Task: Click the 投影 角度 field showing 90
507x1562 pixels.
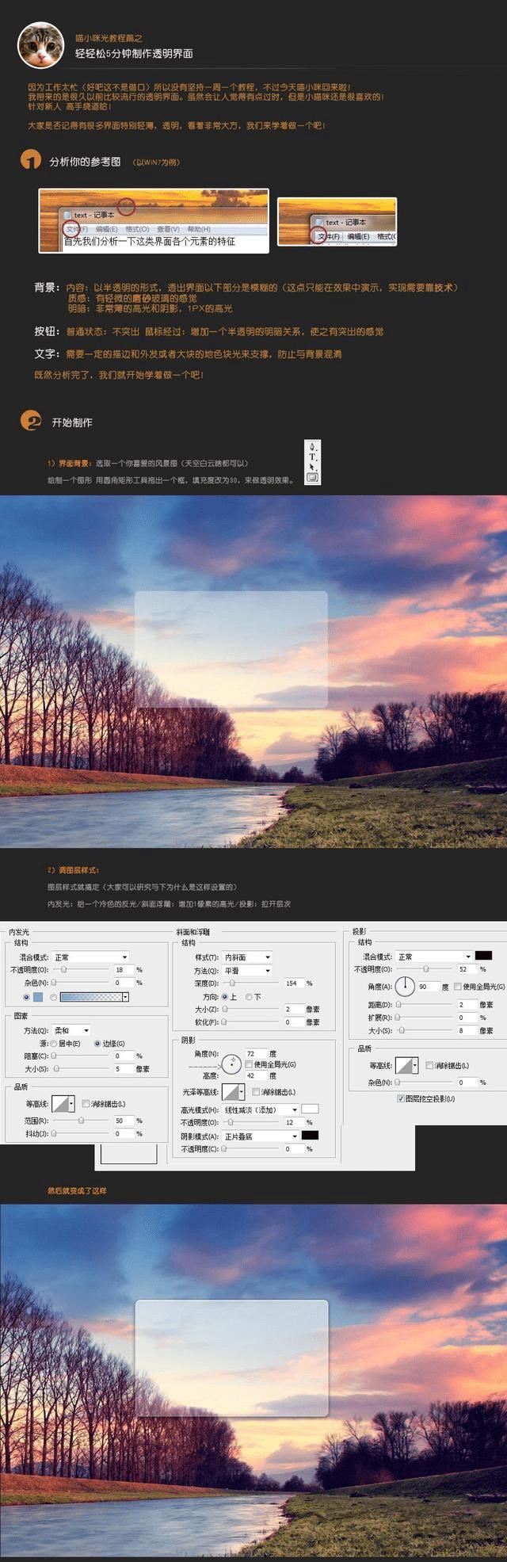Action: pos(429,987)
